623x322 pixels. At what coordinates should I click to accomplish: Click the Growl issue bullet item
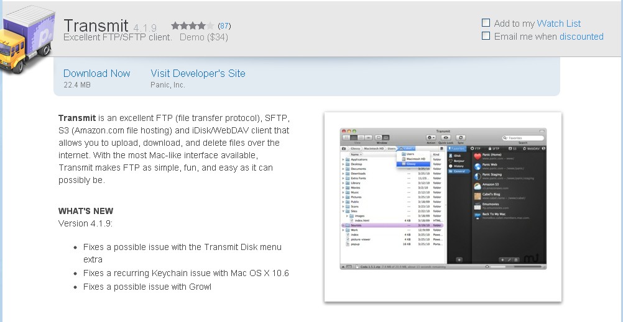(x=147, y=287)
